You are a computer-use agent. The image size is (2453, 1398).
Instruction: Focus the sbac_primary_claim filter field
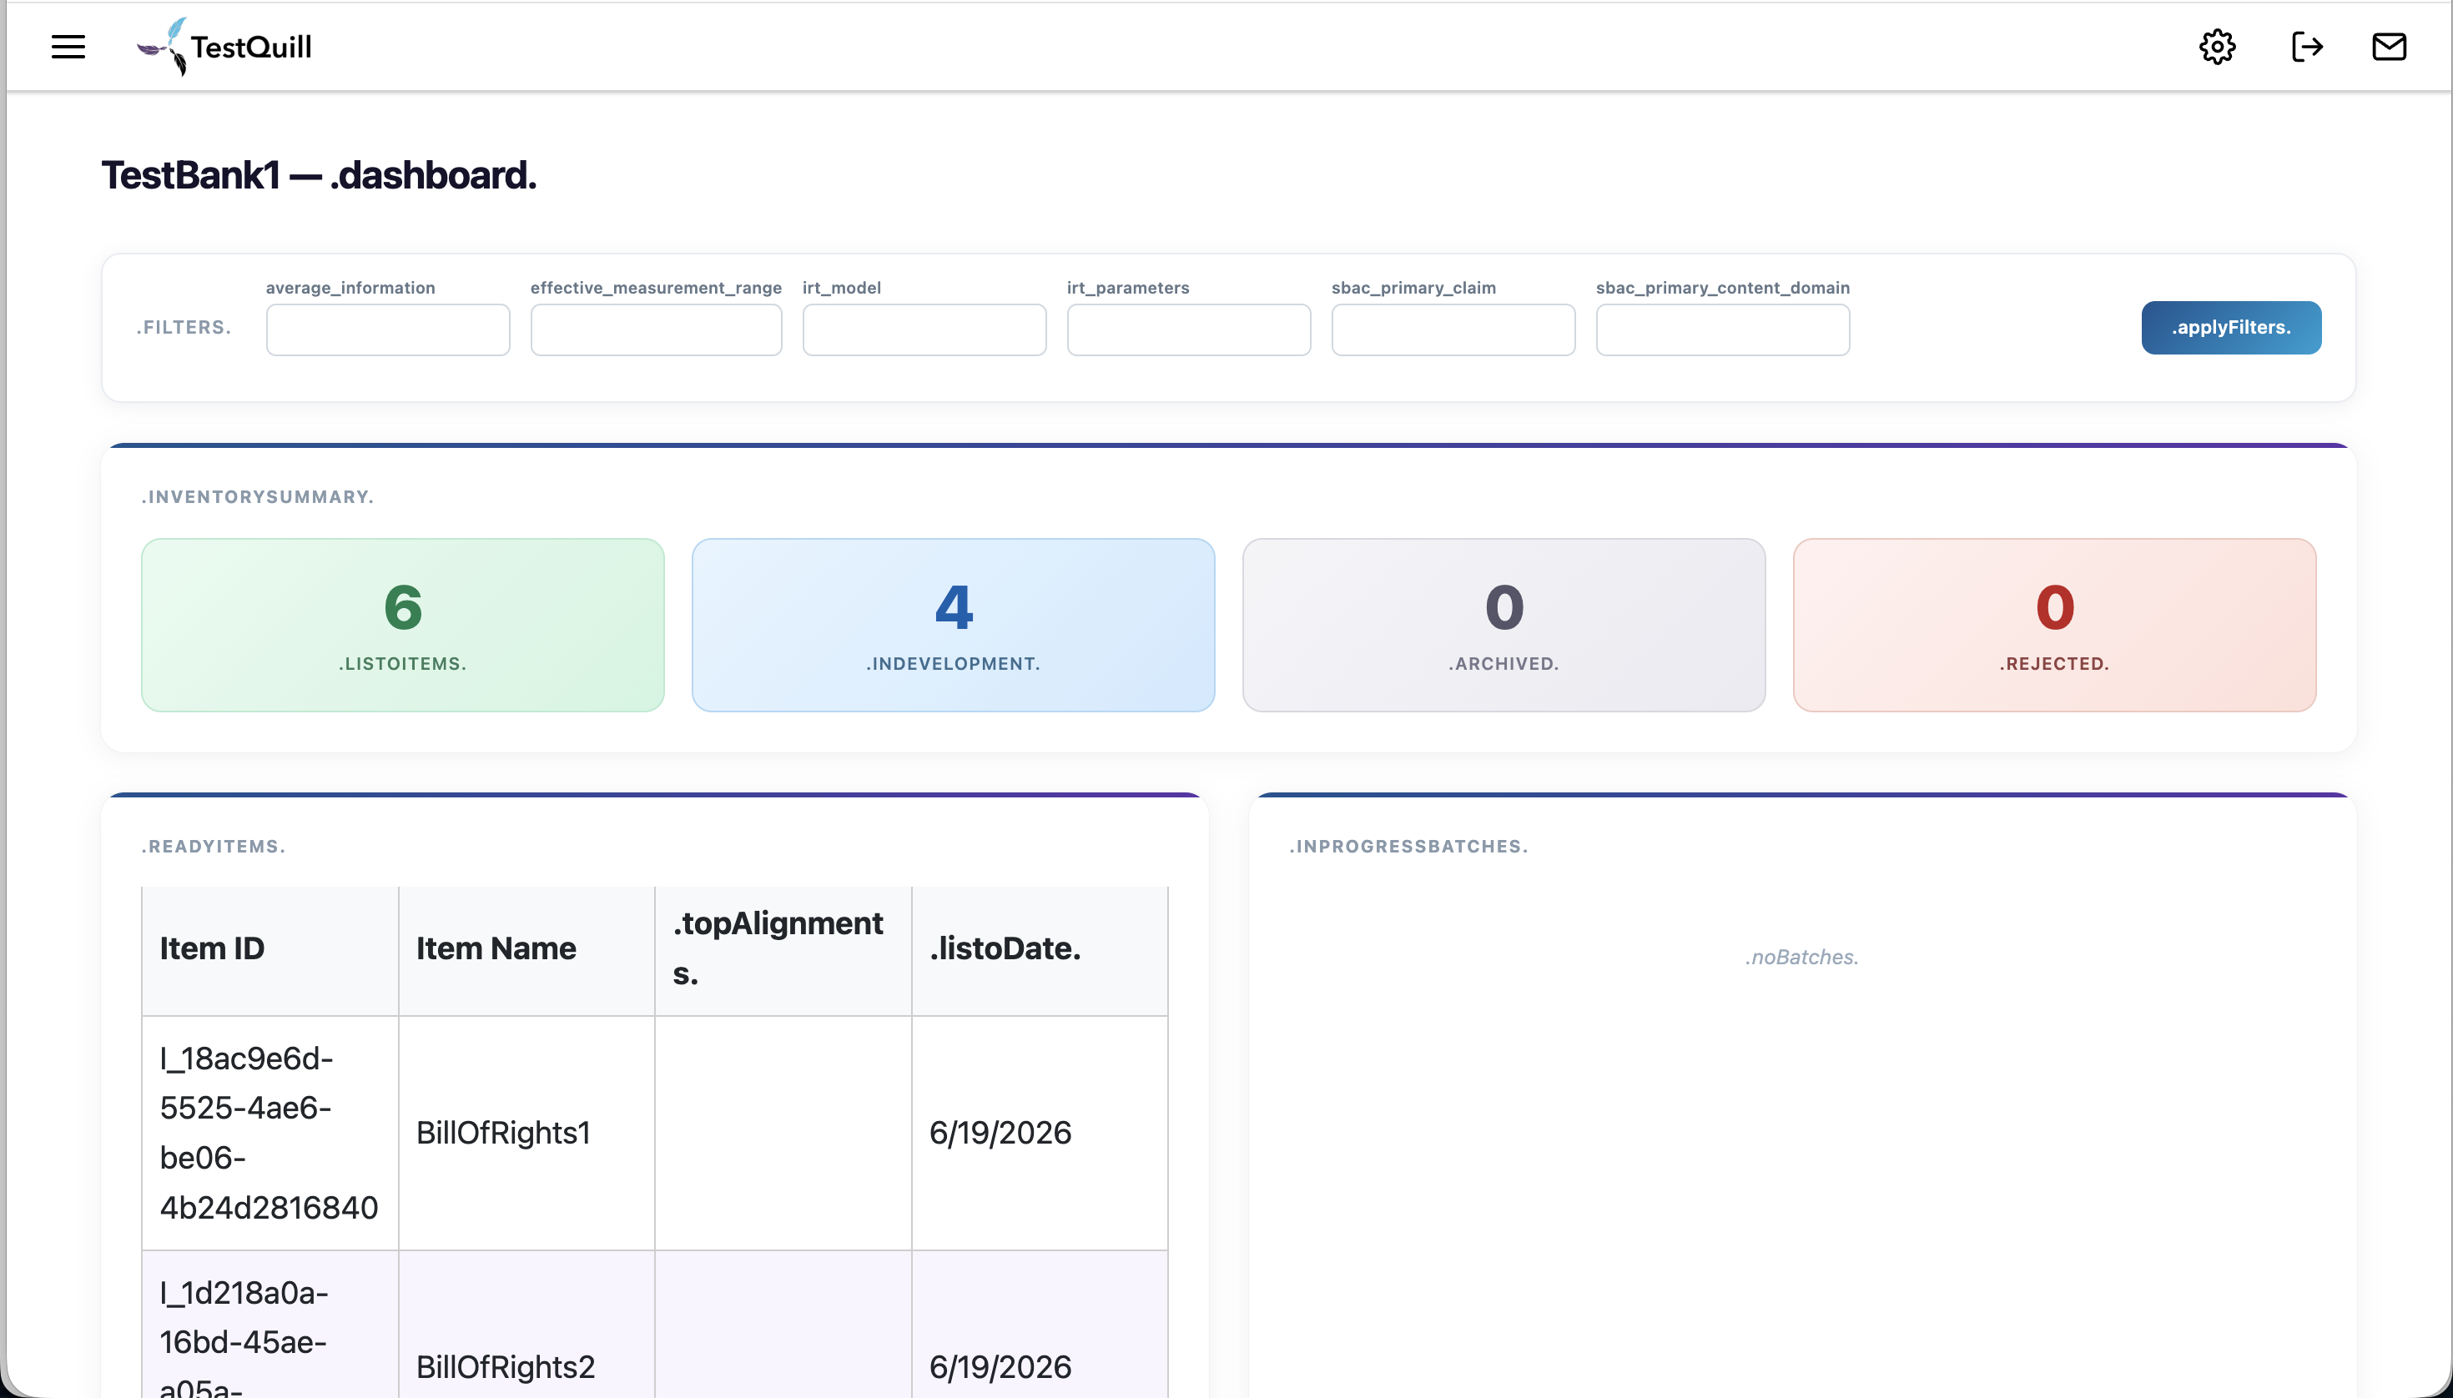click(1453, 329)
